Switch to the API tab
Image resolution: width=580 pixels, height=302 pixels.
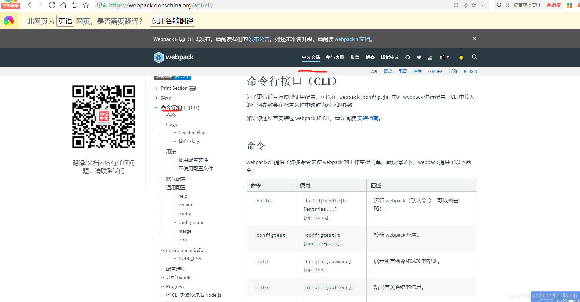374,71
